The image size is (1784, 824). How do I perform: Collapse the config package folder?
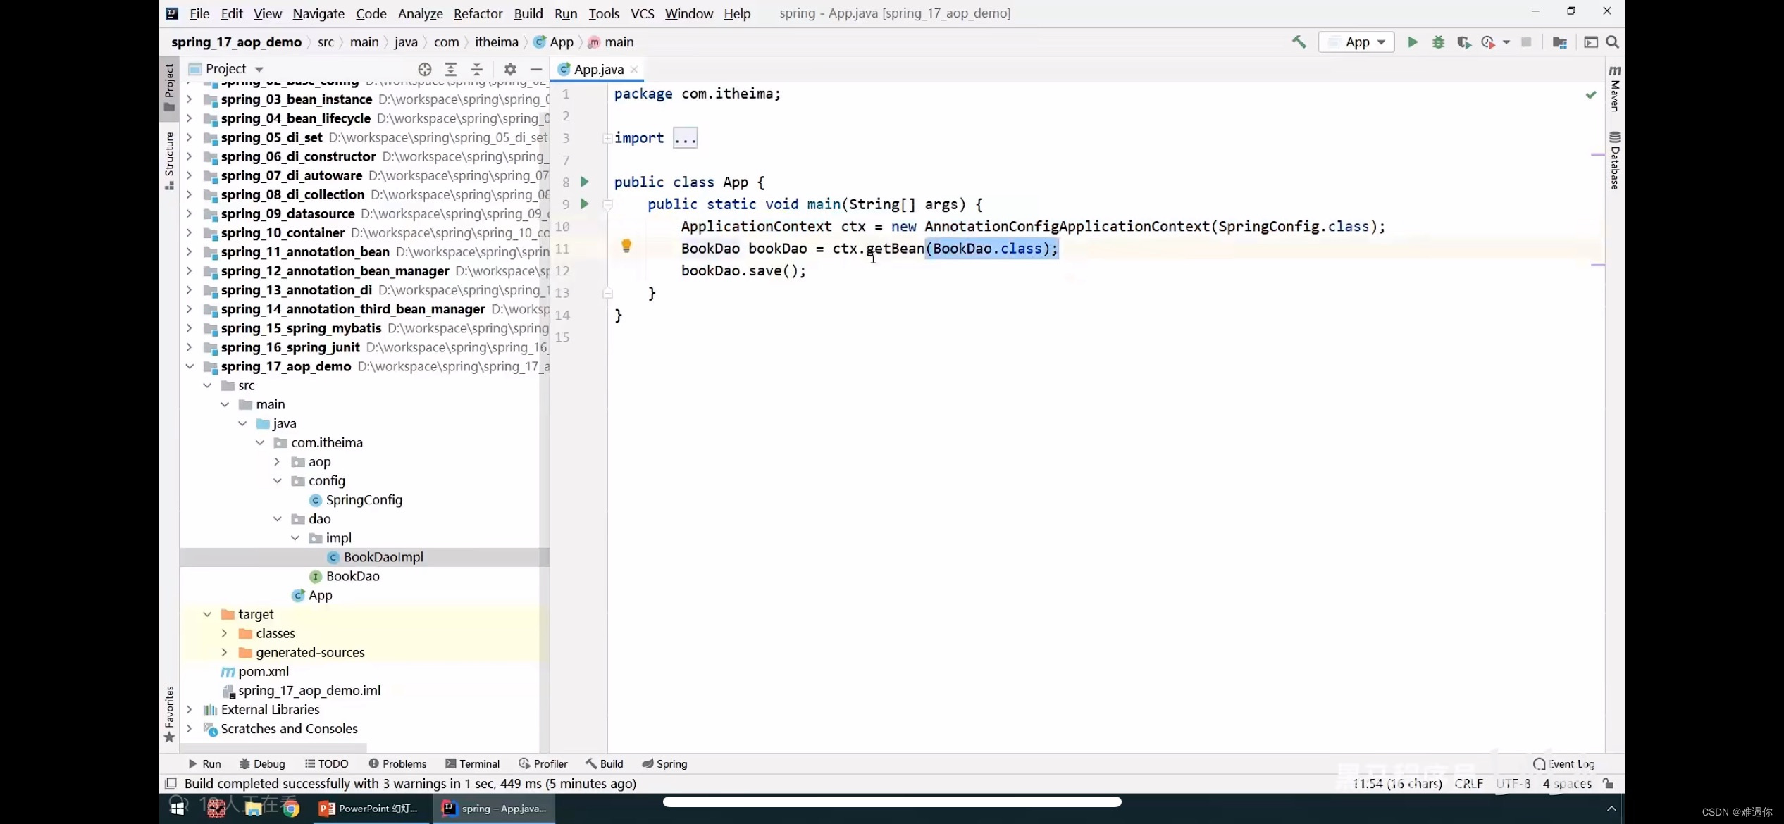277,481
